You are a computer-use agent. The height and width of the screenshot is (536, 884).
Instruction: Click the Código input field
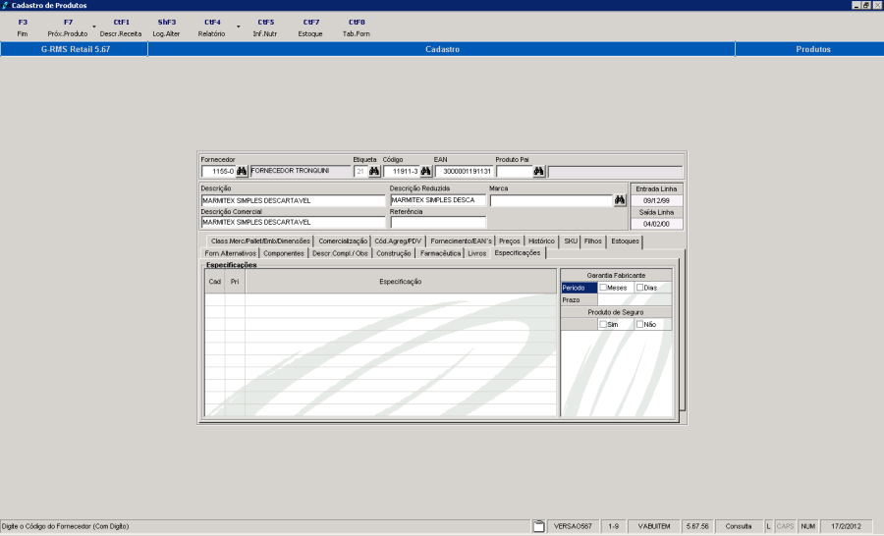pos(402,172)
